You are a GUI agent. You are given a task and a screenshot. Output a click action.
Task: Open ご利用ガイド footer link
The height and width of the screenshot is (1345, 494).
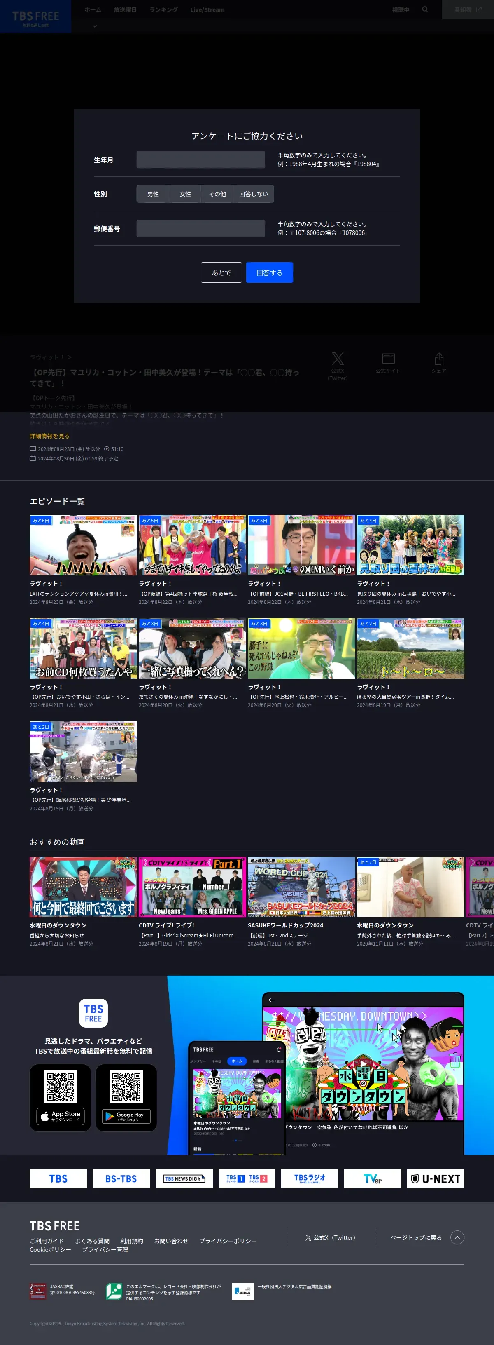coord(47,1241)
